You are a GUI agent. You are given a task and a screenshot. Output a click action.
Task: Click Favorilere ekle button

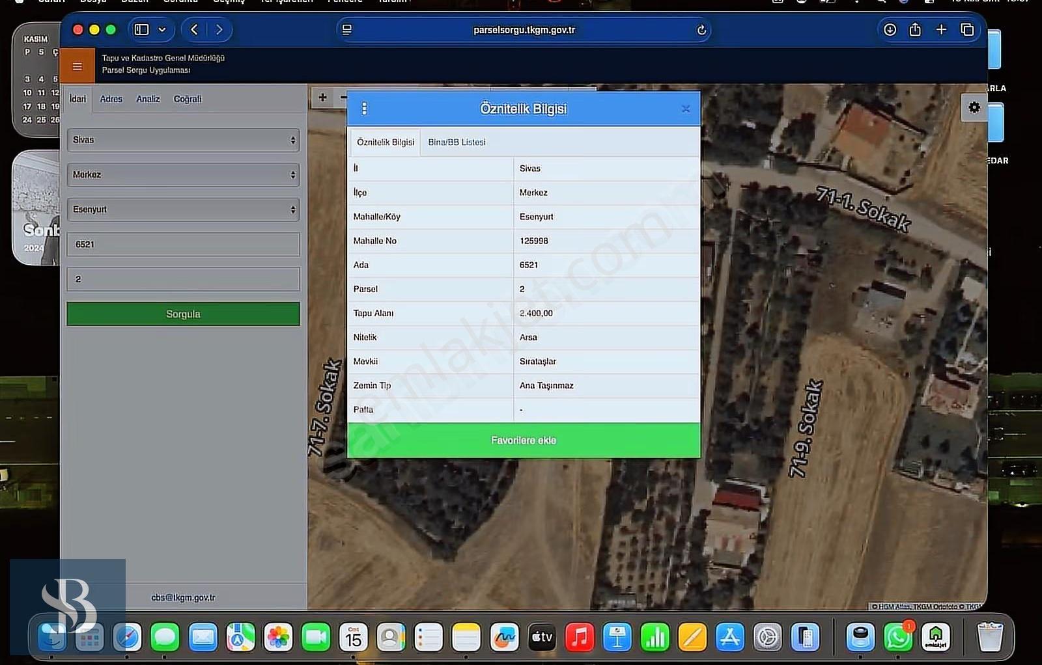(x=524, y=441)
